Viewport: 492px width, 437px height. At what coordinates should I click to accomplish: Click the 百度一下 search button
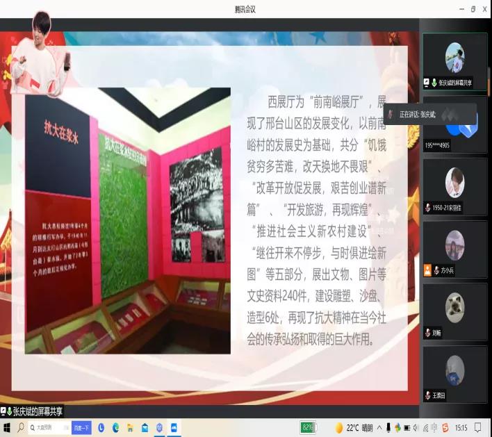[x=81, y=427]
